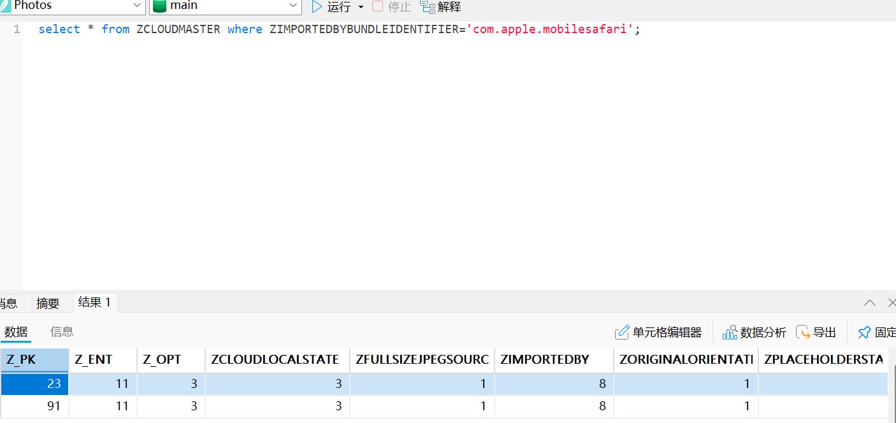Screen dimensions: 896x423
Task: Select the ZCLOUDLOCALSTATE column header
Action: [x=277, y=360]
